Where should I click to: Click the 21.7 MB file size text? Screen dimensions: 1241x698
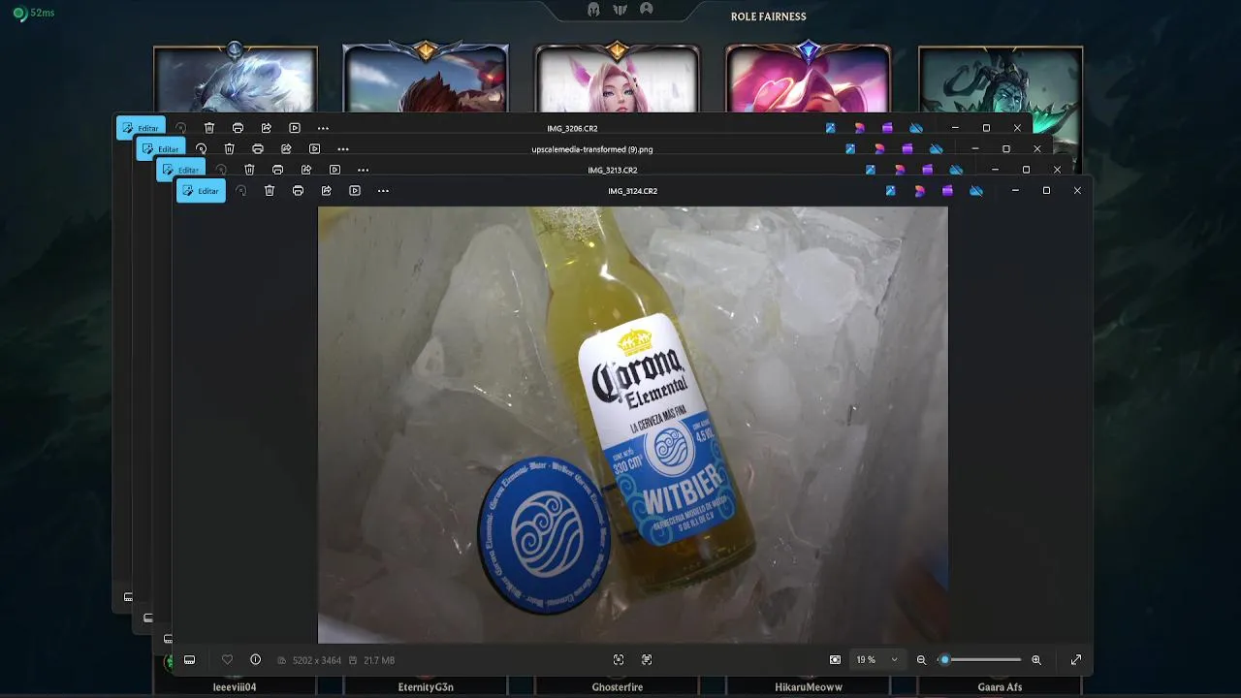coord(379,660)
